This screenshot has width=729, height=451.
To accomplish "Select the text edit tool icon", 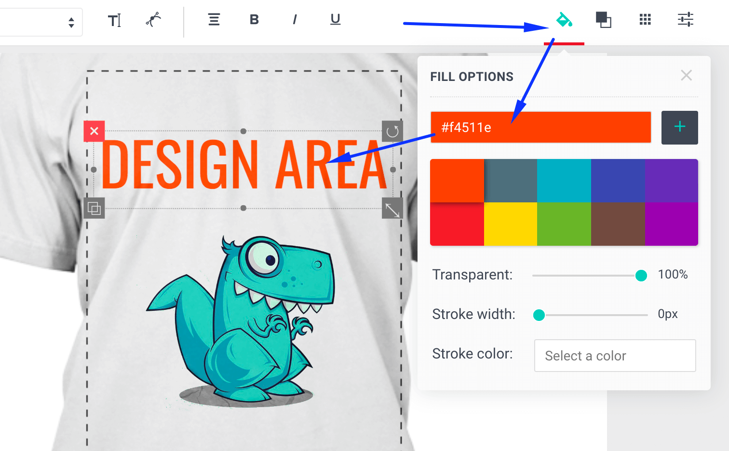I will [x=114, y=20].
